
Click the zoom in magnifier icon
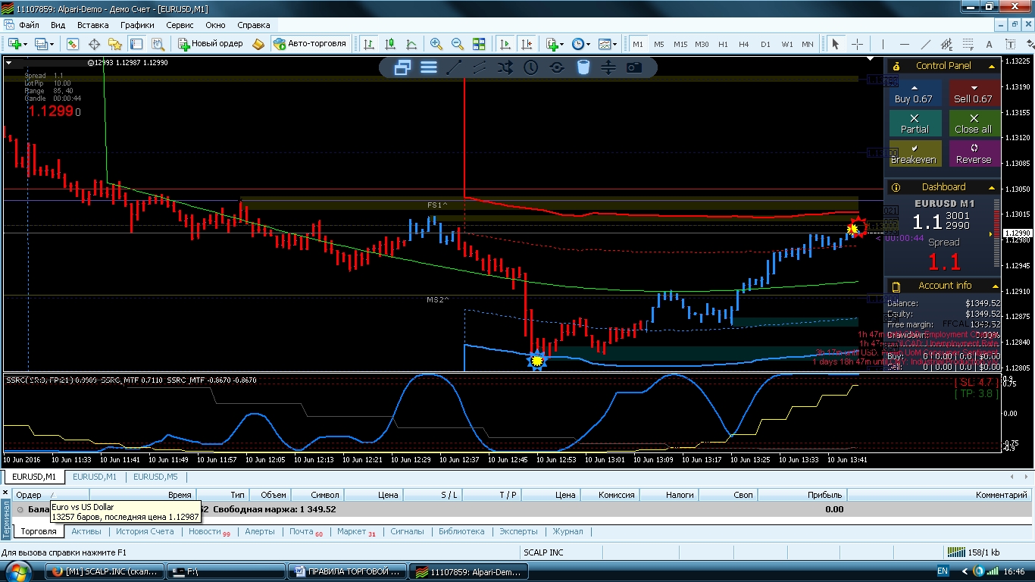[436, 44]
